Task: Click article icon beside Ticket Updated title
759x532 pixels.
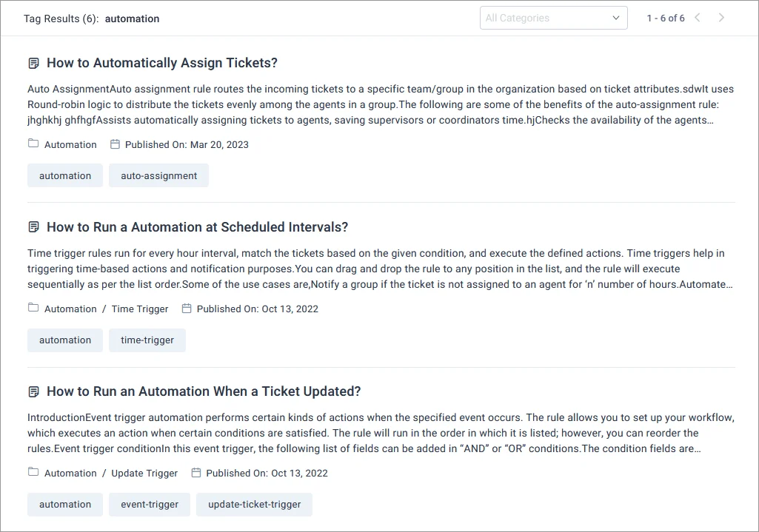Action: click(33, 392)
